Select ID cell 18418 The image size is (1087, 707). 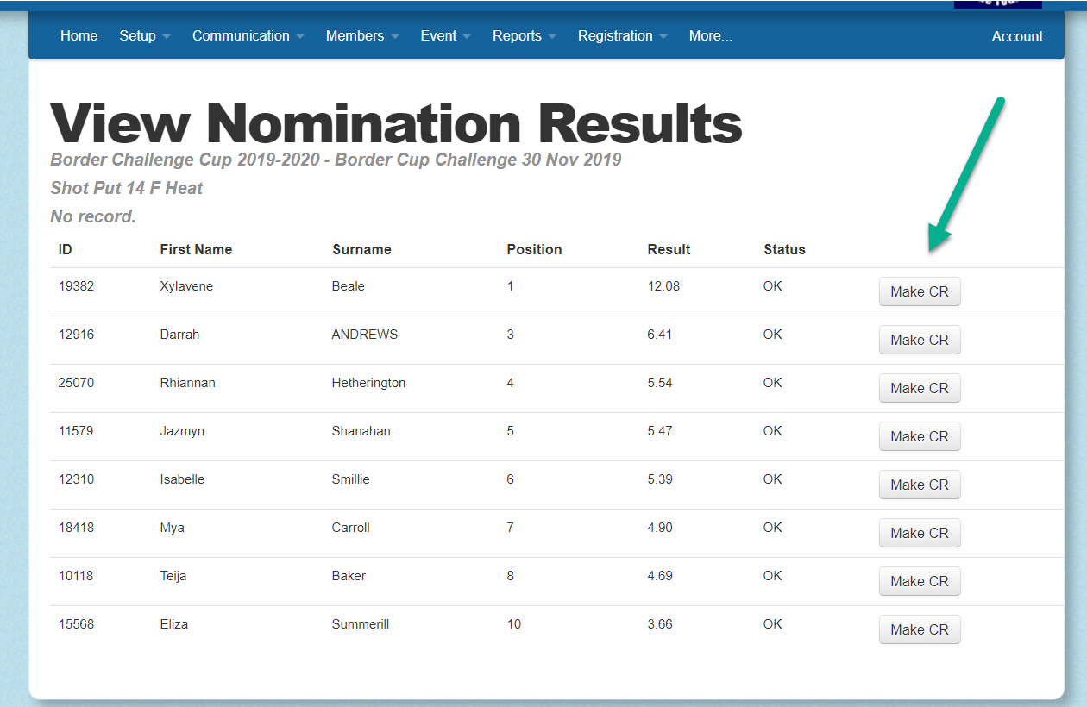coord(76,528)
